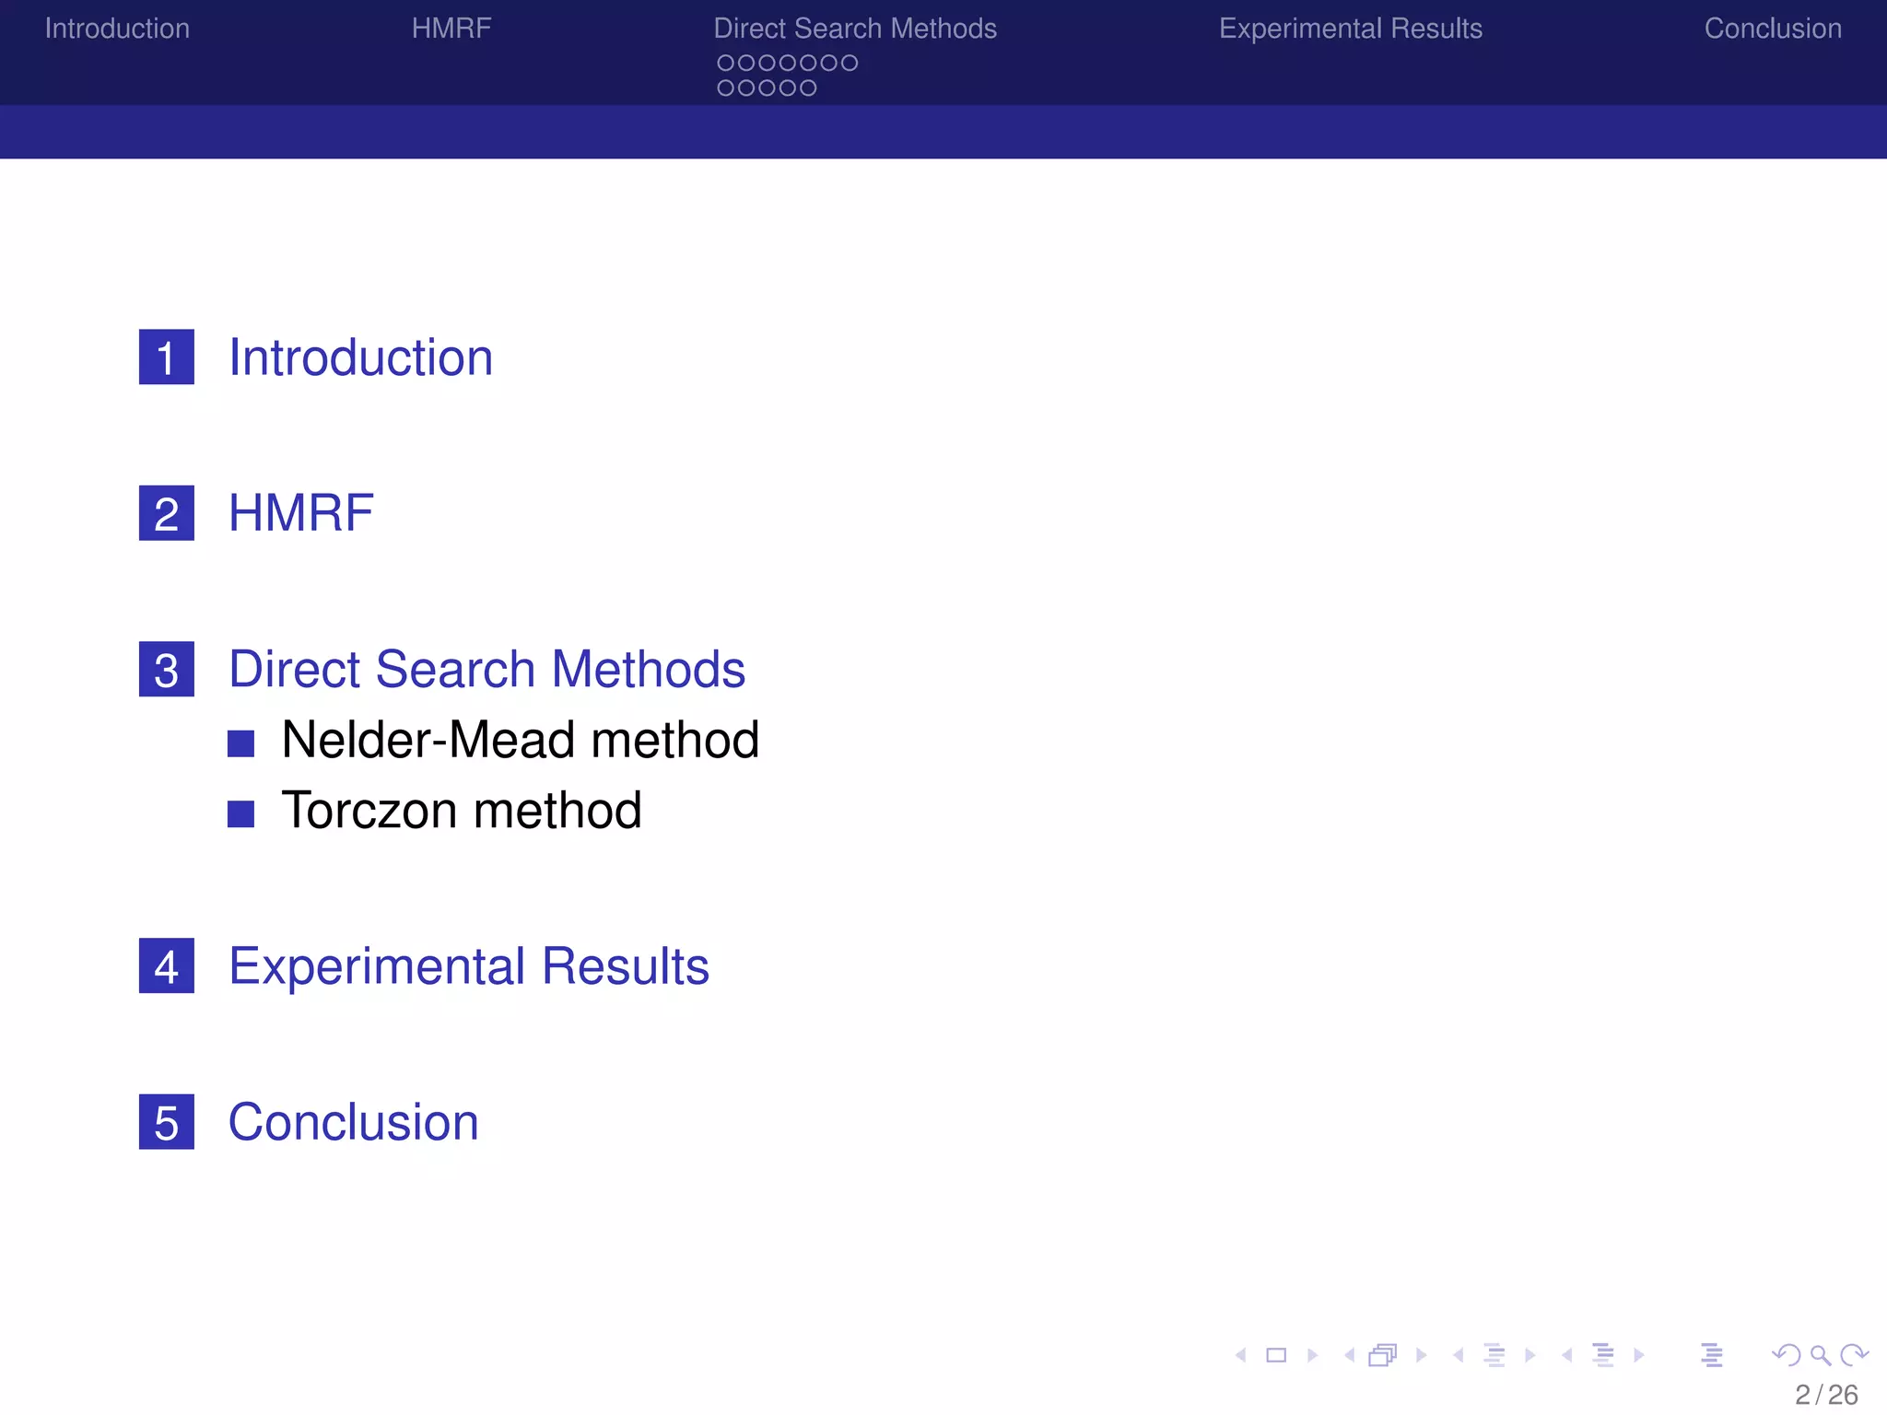
Task: Click the redo forward curved arrow icon
Action: [1854, 1355]
